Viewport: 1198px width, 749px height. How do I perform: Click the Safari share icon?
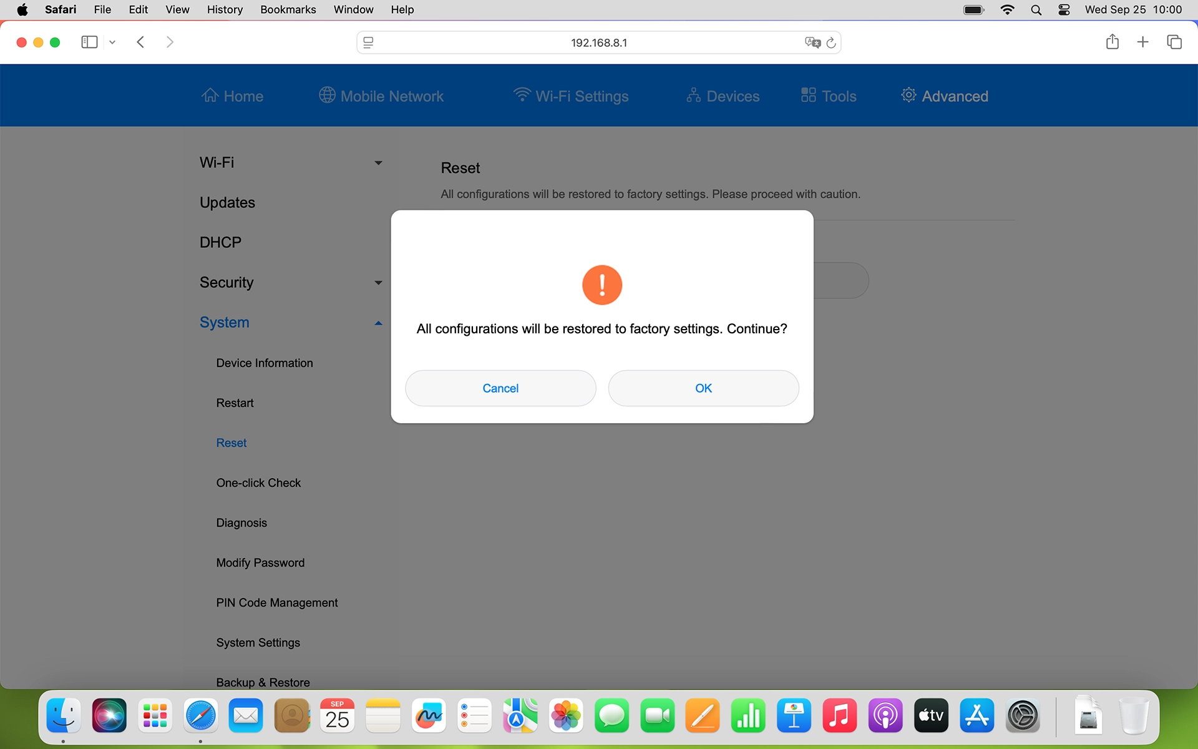1112,42
